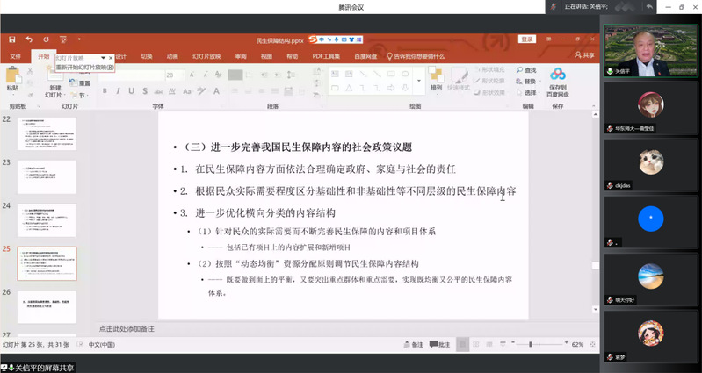
Task: Switch to the Transitions (切换) tab
Action: click(x=147, y=56)
